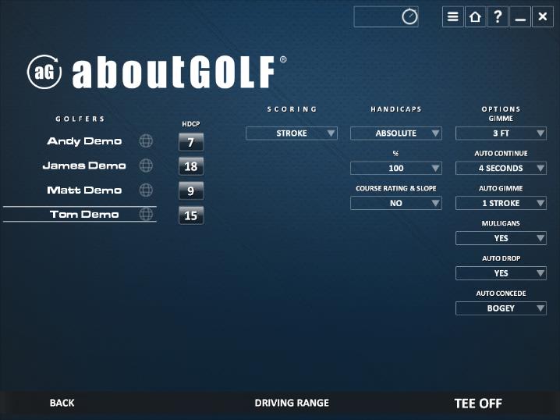
Task: Click the timer clock icon
Action: pyautogui.click(x=409, y=17)
